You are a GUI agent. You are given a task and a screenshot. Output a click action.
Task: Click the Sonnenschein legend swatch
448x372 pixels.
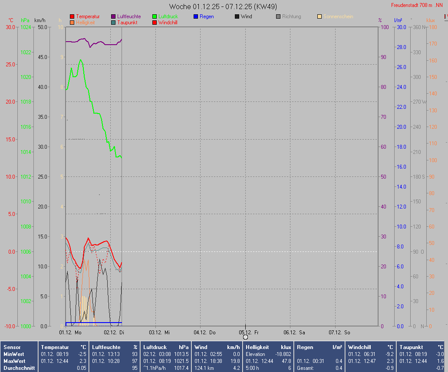point(320,16)
